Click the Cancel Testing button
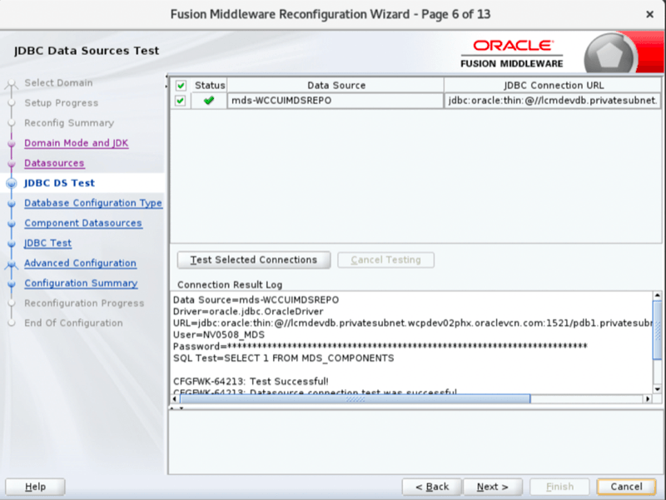The width and height of the screenshot is (666, 500). tap(385, 260)
